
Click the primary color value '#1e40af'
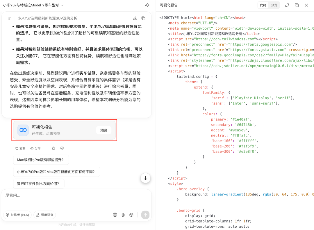click(240, 119)
